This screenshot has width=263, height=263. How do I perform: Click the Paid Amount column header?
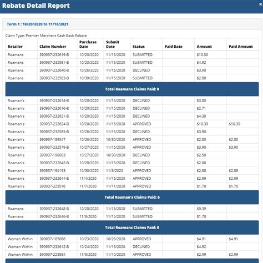point(241,47)
